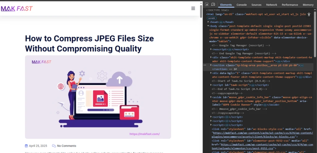The width and height of the screenshot is (317, 153).
Task: Open the Network tab
Action: click(x=271, y=5)
